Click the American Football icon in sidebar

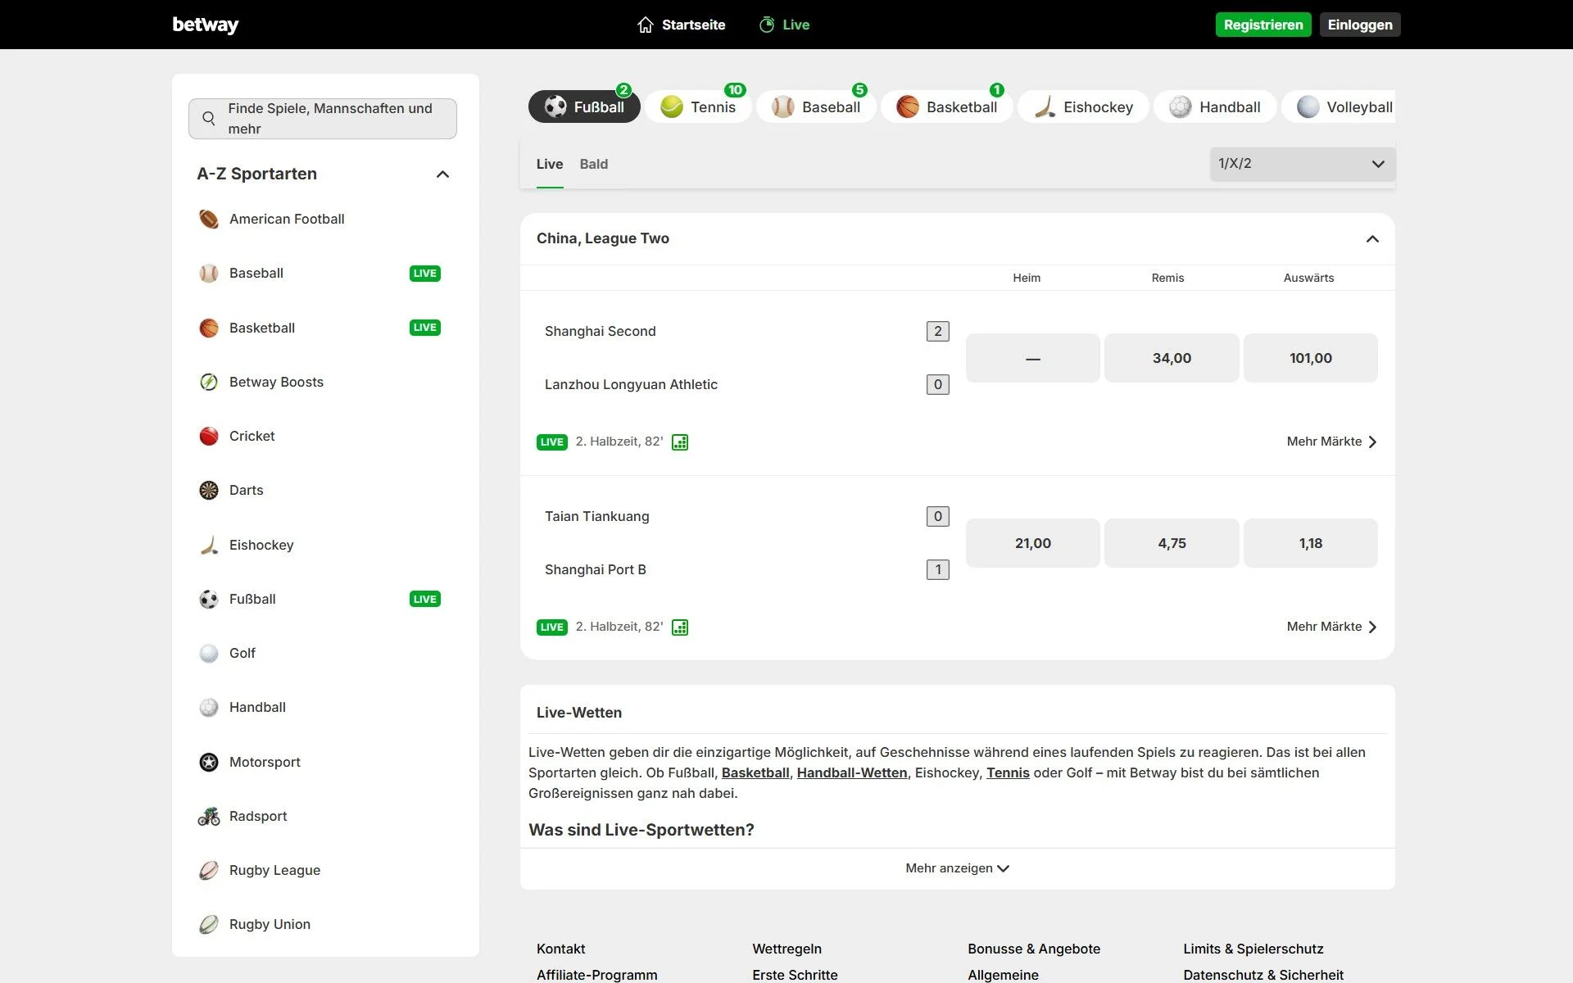209,219
